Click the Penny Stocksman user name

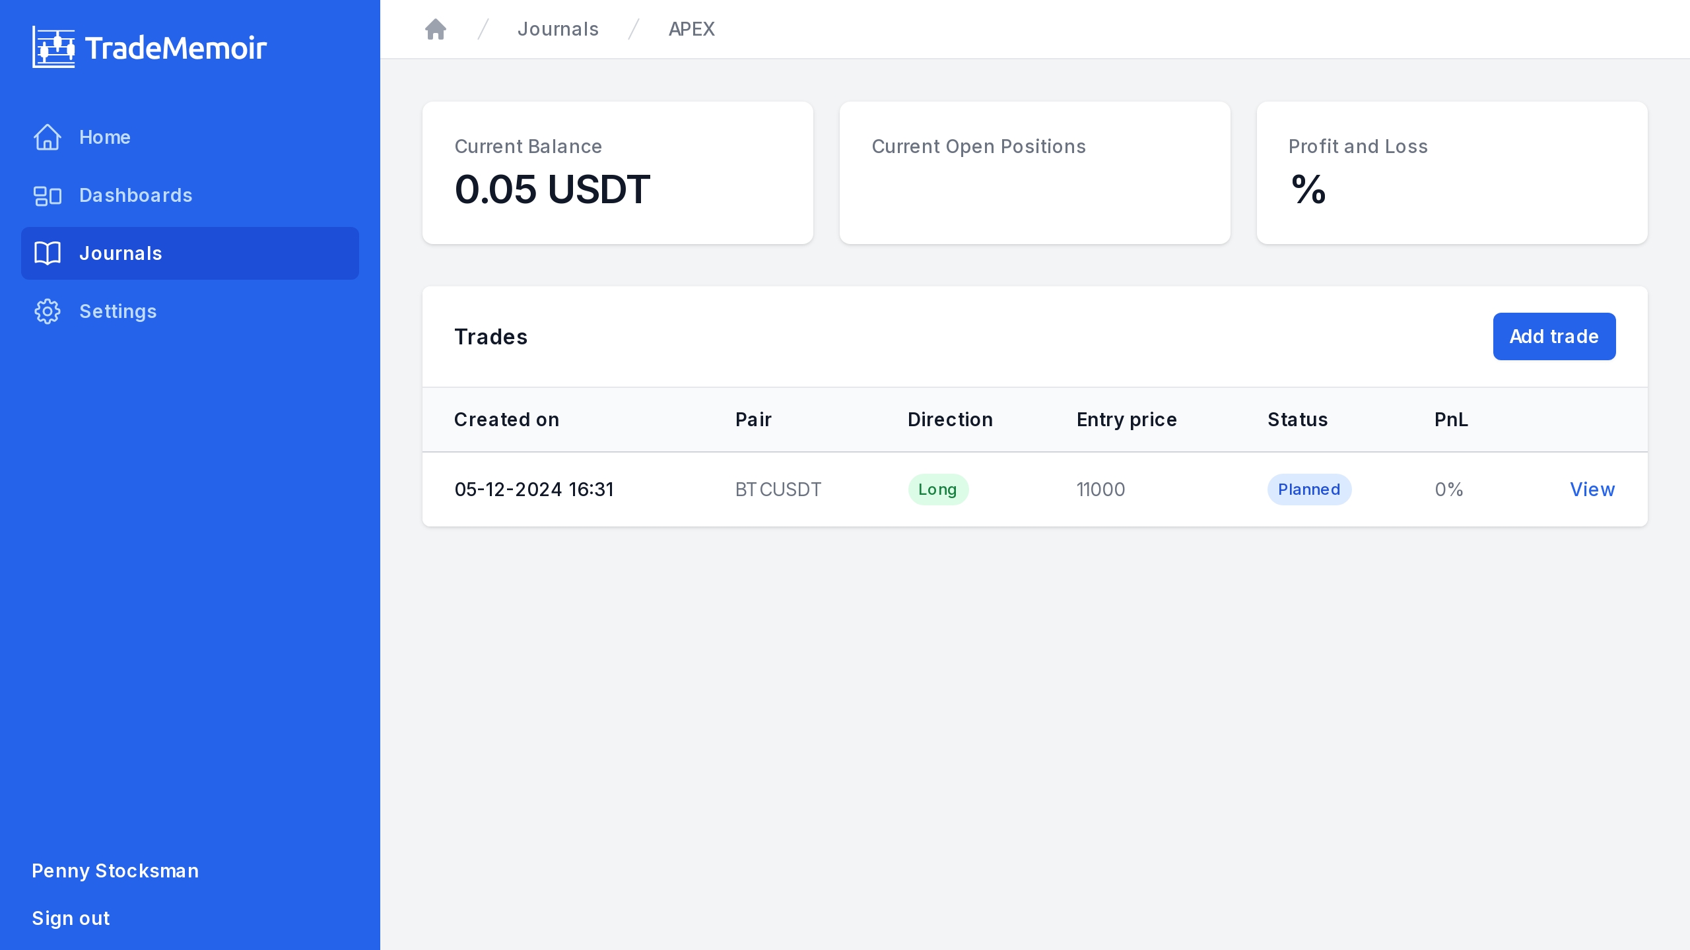click(x=116, y=871)
